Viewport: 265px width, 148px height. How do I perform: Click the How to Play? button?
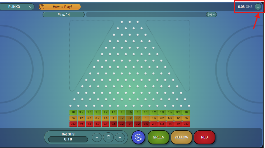(x=60, y=7)
